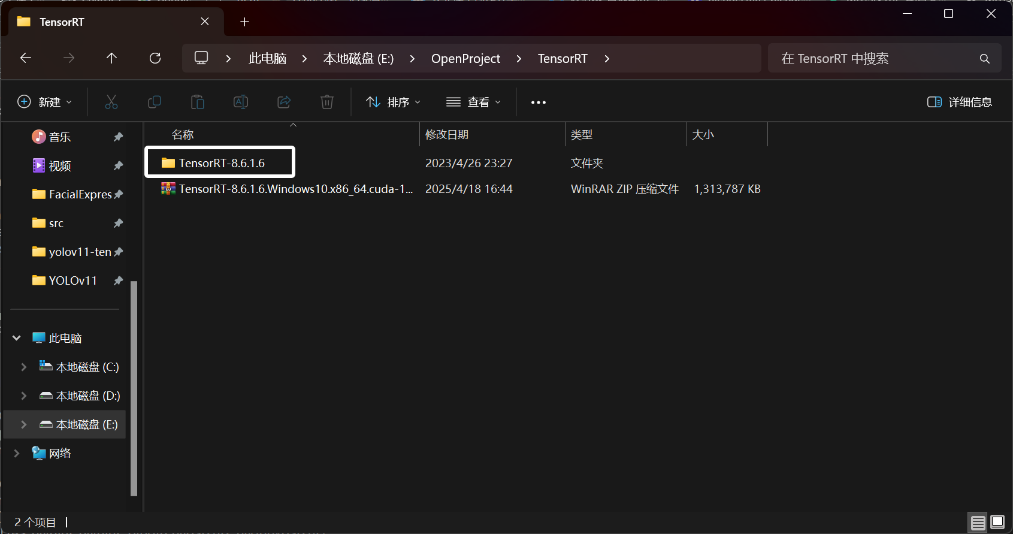The image size is (1013, 534).
Task: Click TensorRT in the address breadcrumb
Action: coord(563,59)
